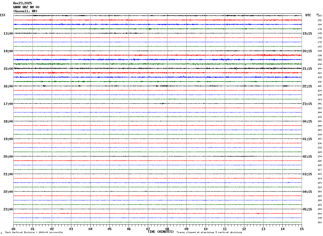Select the 21:00 CST time label
Viewport: 323px width, 236px height.
8,174
